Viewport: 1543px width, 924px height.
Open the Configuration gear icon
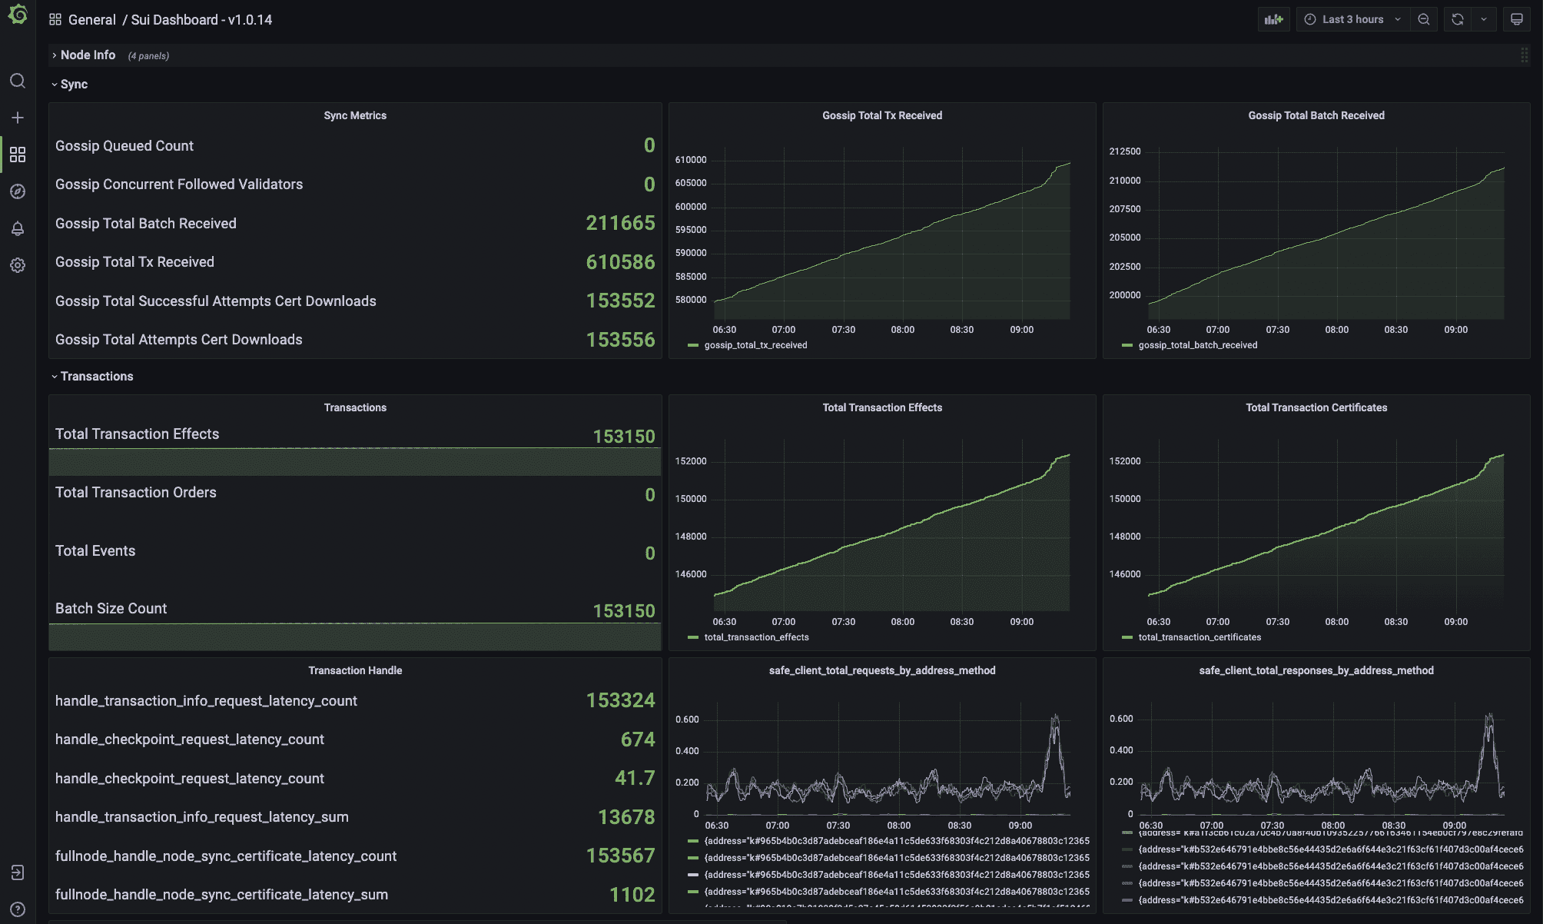coord(18,265)
